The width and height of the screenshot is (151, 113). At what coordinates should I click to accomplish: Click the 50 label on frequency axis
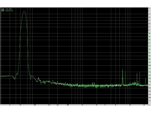[21, 105]
